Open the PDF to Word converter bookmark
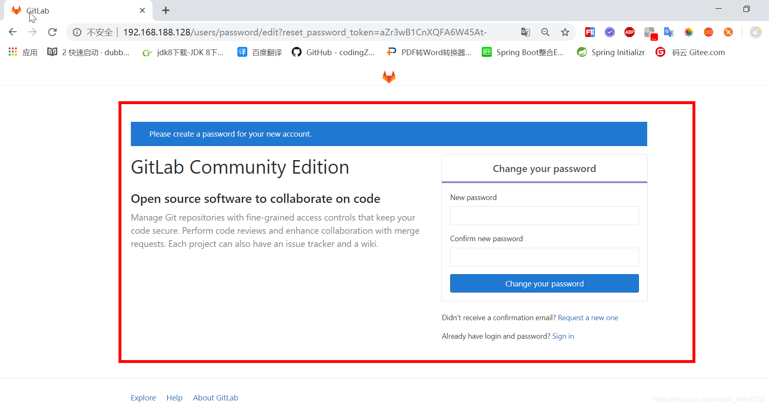The height and width of the screenshot is (407, 769). coord(429,52)
